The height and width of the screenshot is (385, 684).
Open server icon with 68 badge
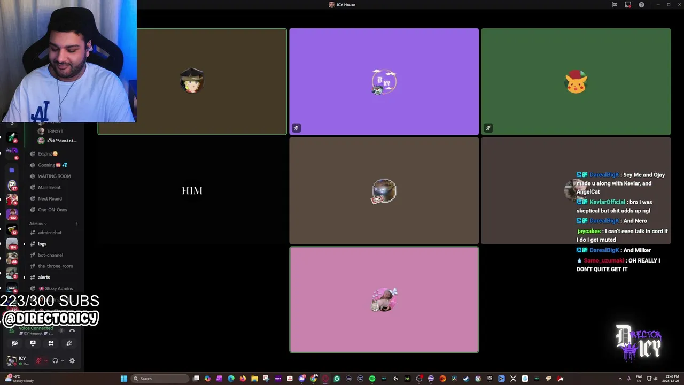pos(12,258)
